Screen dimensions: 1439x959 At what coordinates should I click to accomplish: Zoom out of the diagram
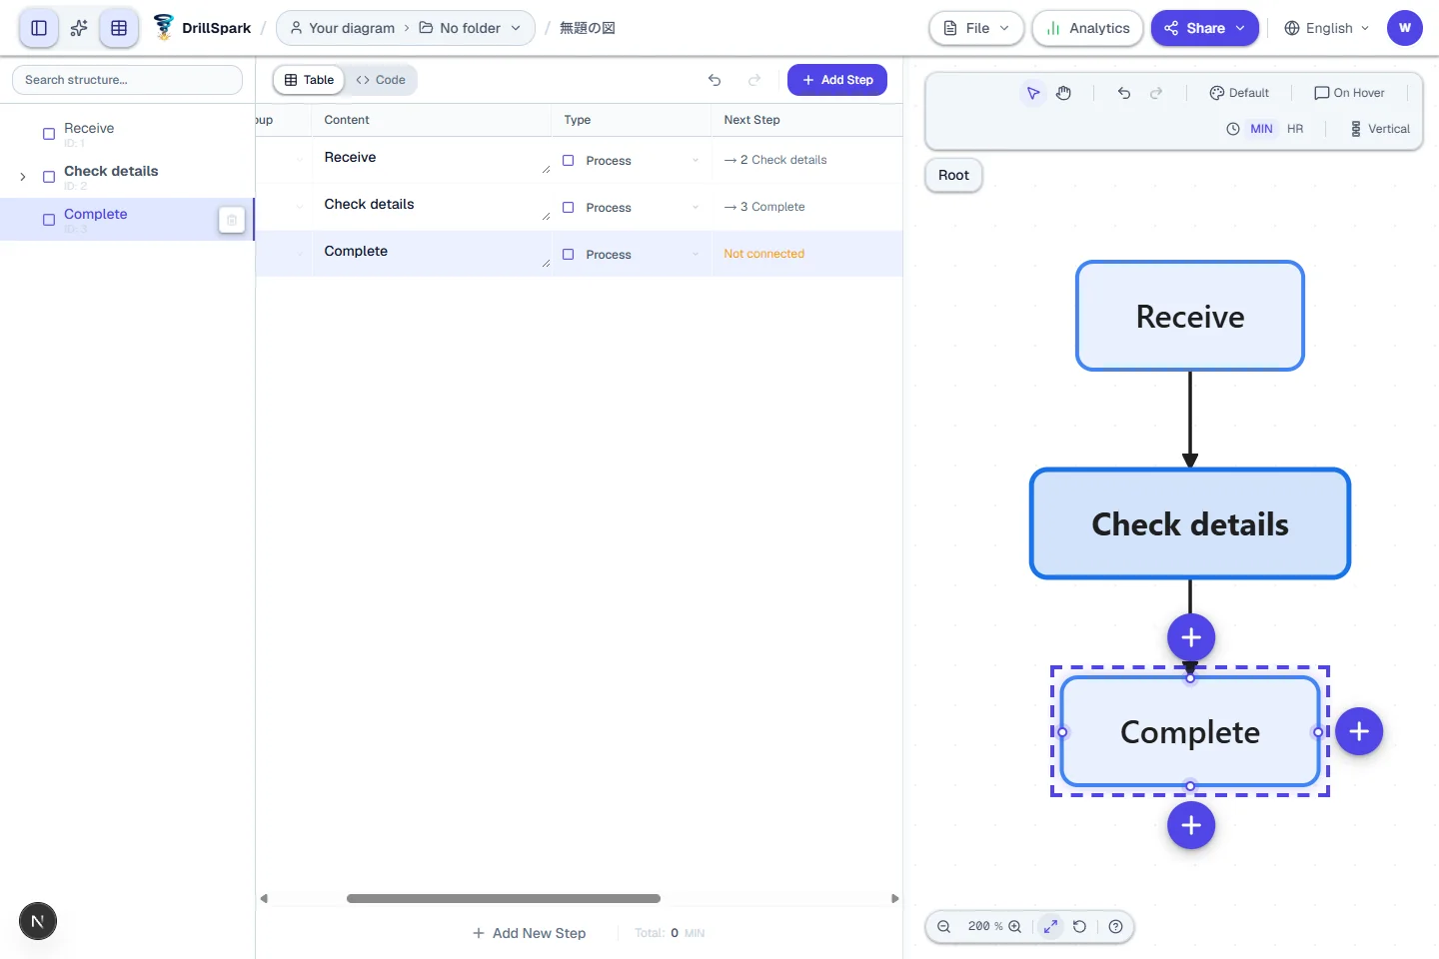tap(943, 927)
